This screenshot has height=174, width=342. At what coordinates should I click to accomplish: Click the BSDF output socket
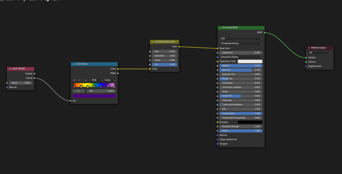(265, 33)
